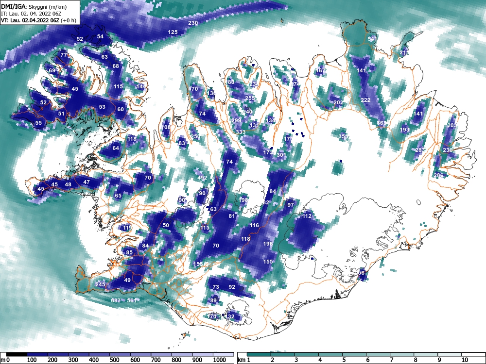486x364 pixels.
Task: Click the '10' label on the km legend
Action: click(x=465, y=360)
